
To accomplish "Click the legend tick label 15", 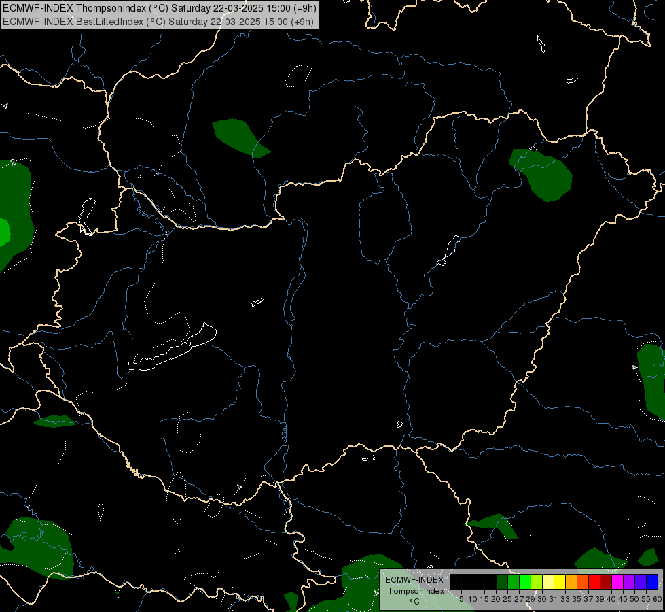I will tap(484, 599).
